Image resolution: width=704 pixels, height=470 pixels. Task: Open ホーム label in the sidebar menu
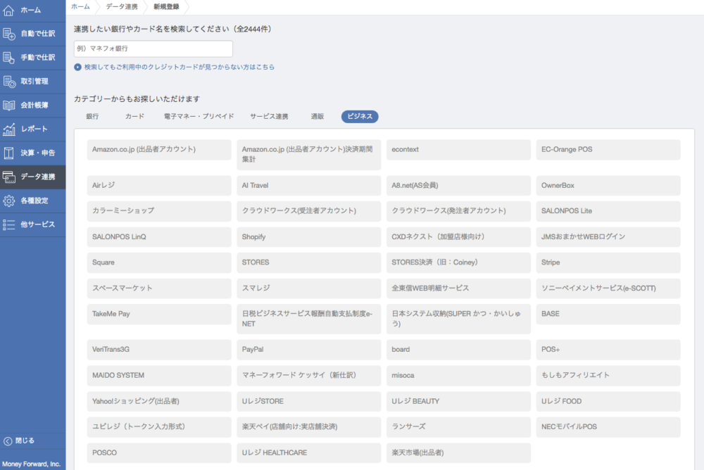coord(31,10)
